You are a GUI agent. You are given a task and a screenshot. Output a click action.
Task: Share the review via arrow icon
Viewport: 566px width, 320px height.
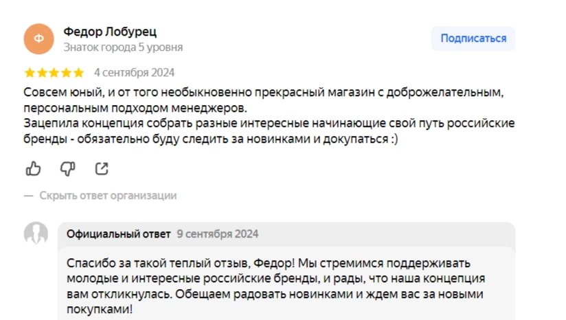tap(102, 168)
